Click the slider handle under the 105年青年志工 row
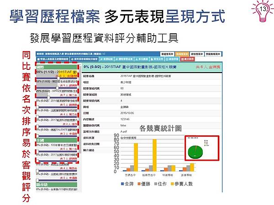This screenshot has height=205, width=274. tap(37, 151)
